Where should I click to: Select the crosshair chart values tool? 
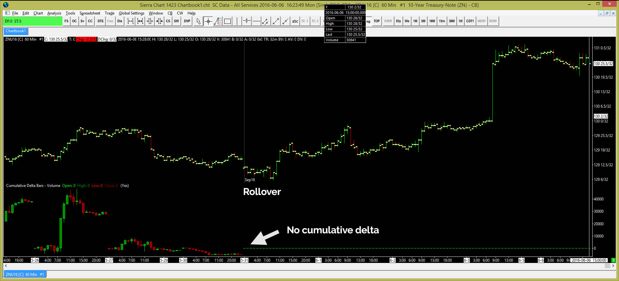[x=208, y=21]
